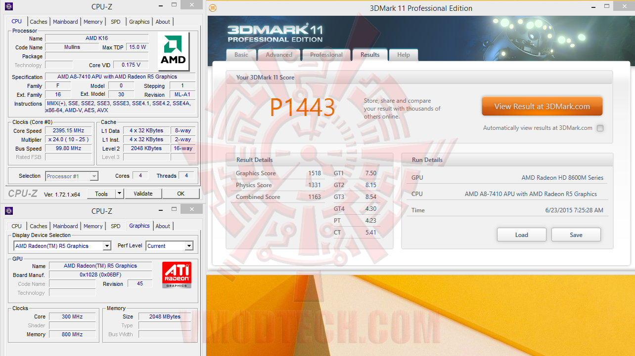Click the Physics Score value 1331
Viewport: 635px width, 356px height.
314,185
